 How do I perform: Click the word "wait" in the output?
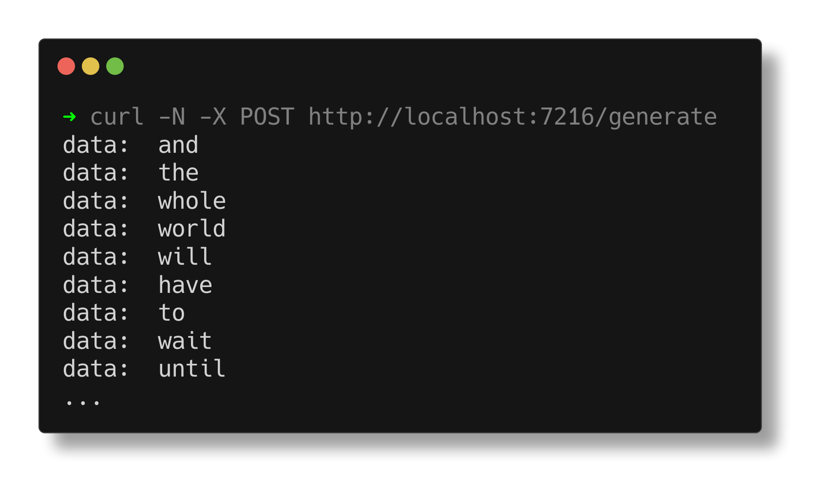click(x=185, y=341)
